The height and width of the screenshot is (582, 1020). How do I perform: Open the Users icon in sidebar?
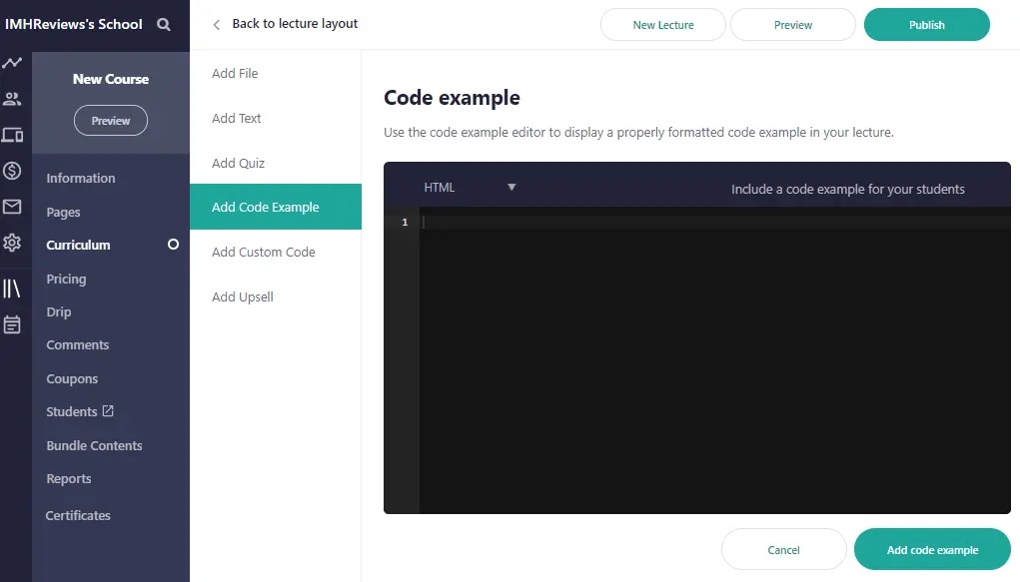12,99
